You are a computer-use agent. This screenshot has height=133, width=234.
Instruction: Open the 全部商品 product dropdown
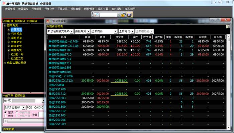click(116, 31)
